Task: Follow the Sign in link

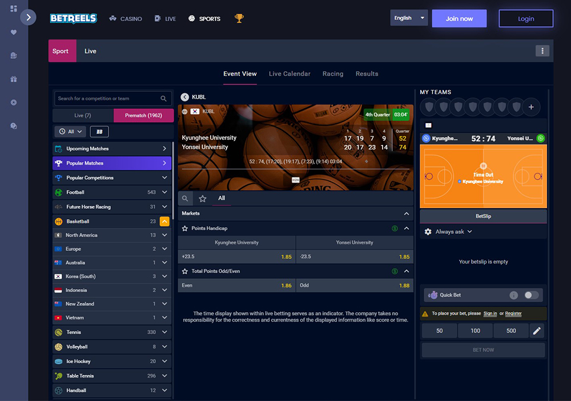Action: click(x=490, y=314)
